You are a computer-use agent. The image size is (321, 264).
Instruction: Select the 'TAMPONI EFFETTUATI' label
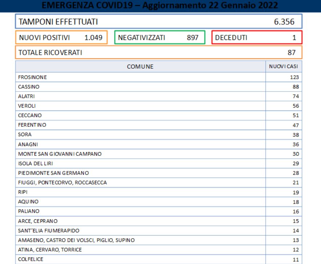point(58,22)
